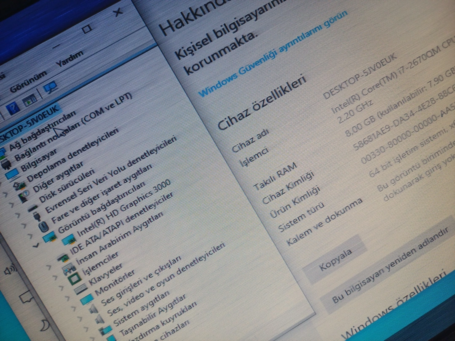Screen dimensions: 455x341
Task: Click the İşlemciler processor chip icon
Action: 75,278
